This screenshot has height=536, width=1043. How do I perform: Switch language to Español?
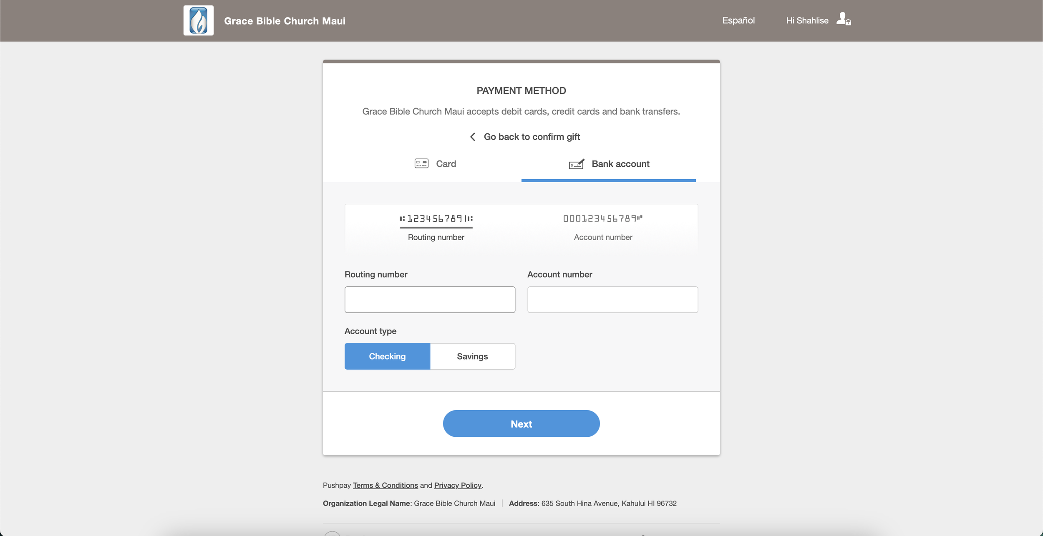coord(738,20)
